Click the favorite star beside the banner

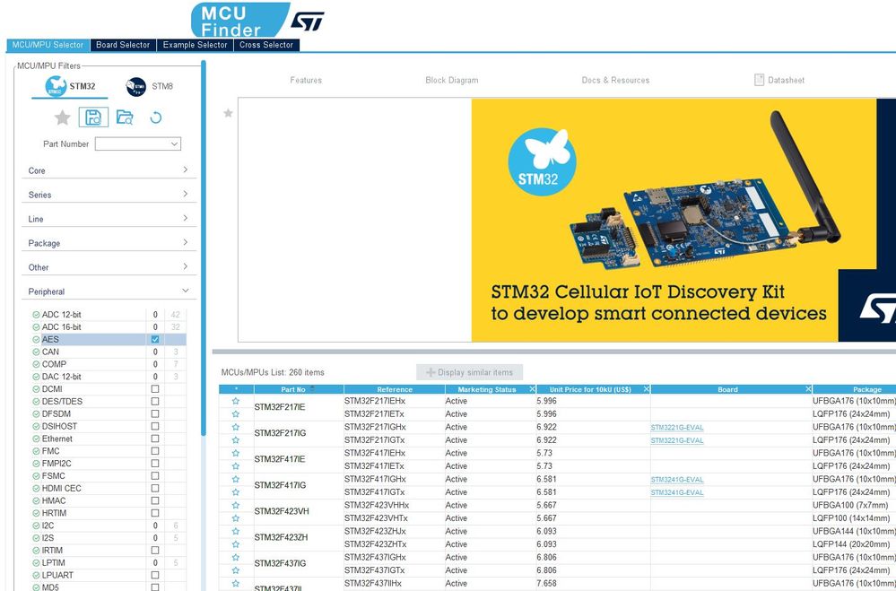click(228, 113)
